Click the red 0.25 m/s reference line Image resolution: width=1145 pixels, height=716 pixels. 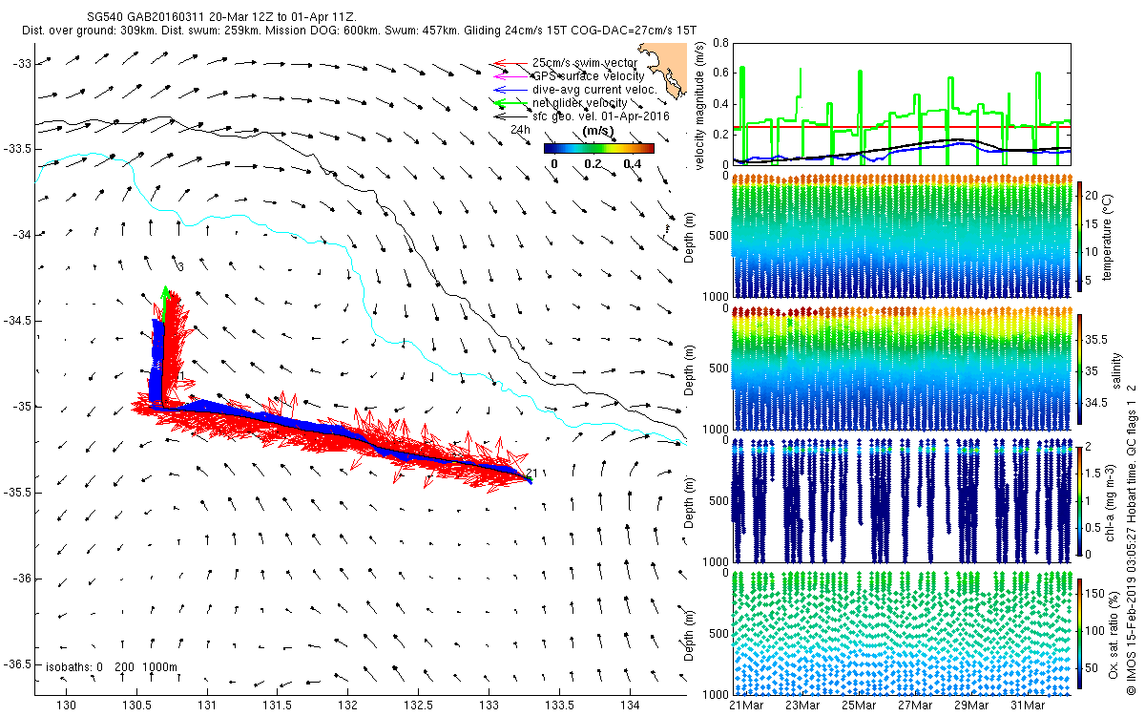901,126
